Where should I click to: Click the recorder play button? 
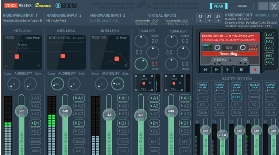(228, 69)
